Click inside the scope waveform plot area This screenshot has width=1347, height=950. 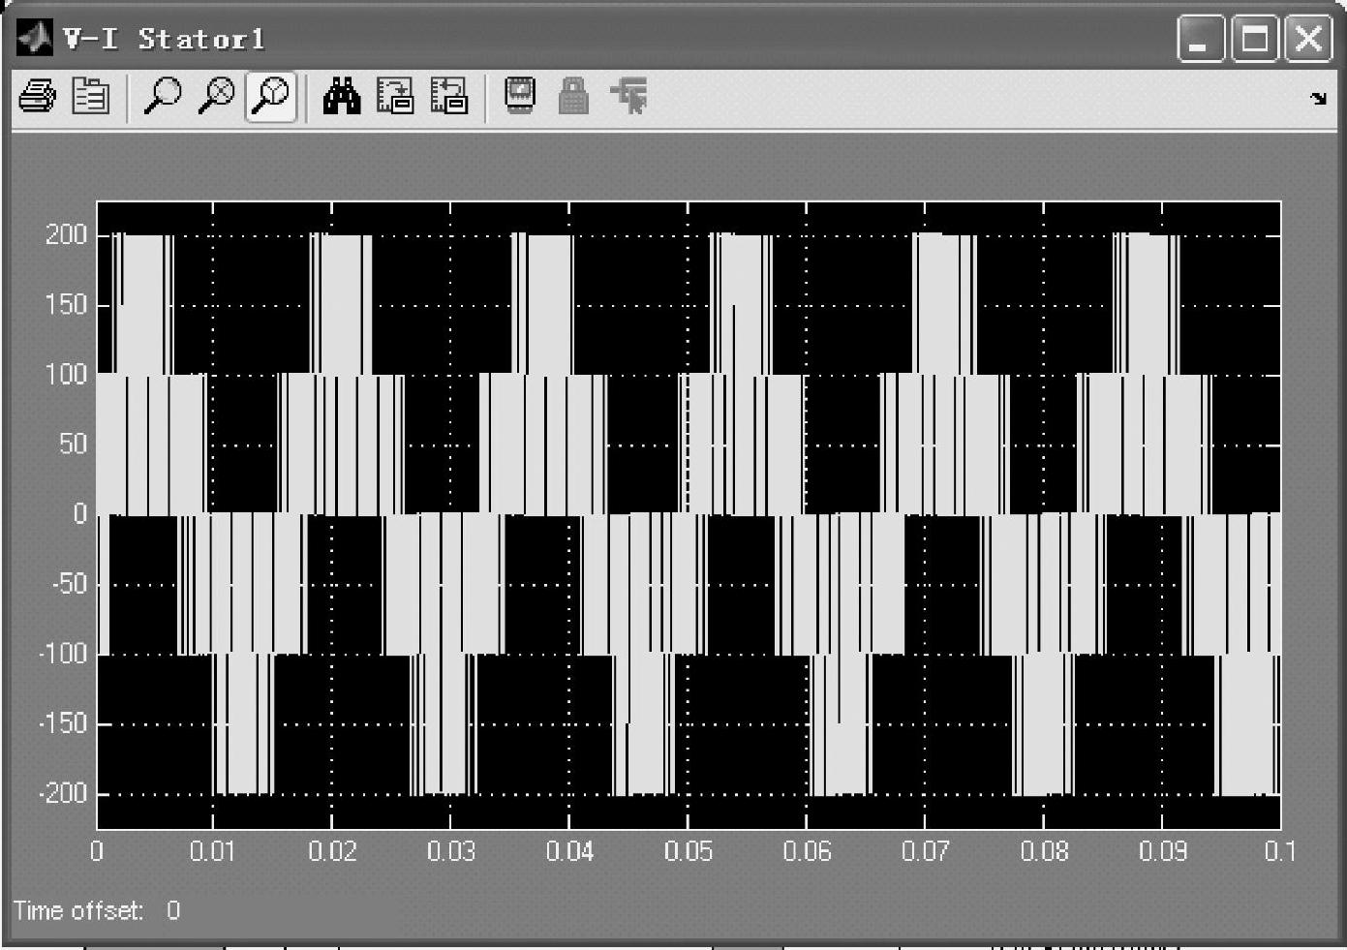click(689, 515)
